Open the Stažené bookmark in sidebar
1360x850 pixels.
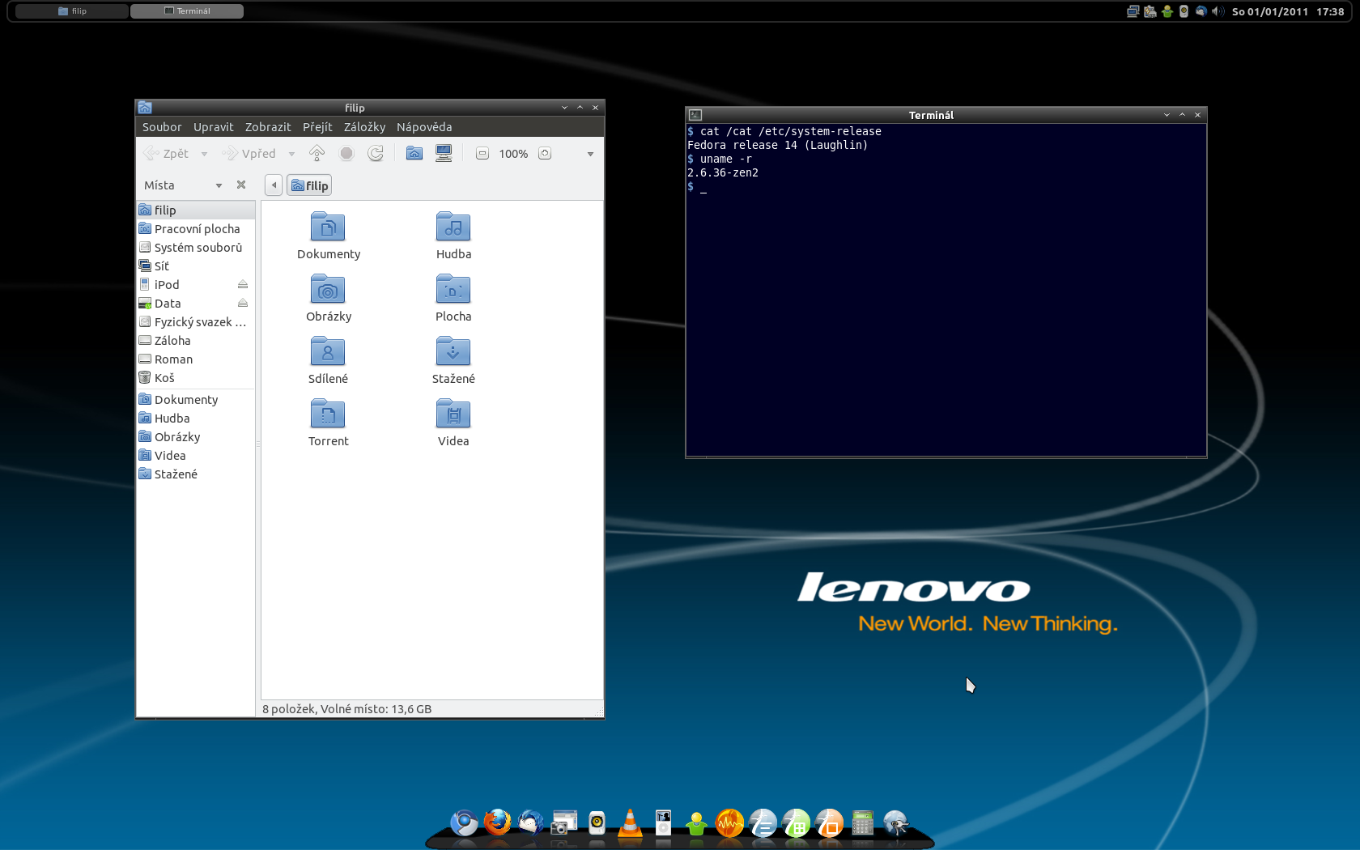[196, 474]
